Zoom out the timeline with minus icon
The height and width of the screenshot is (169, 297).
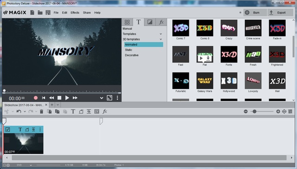click(245, 112)
